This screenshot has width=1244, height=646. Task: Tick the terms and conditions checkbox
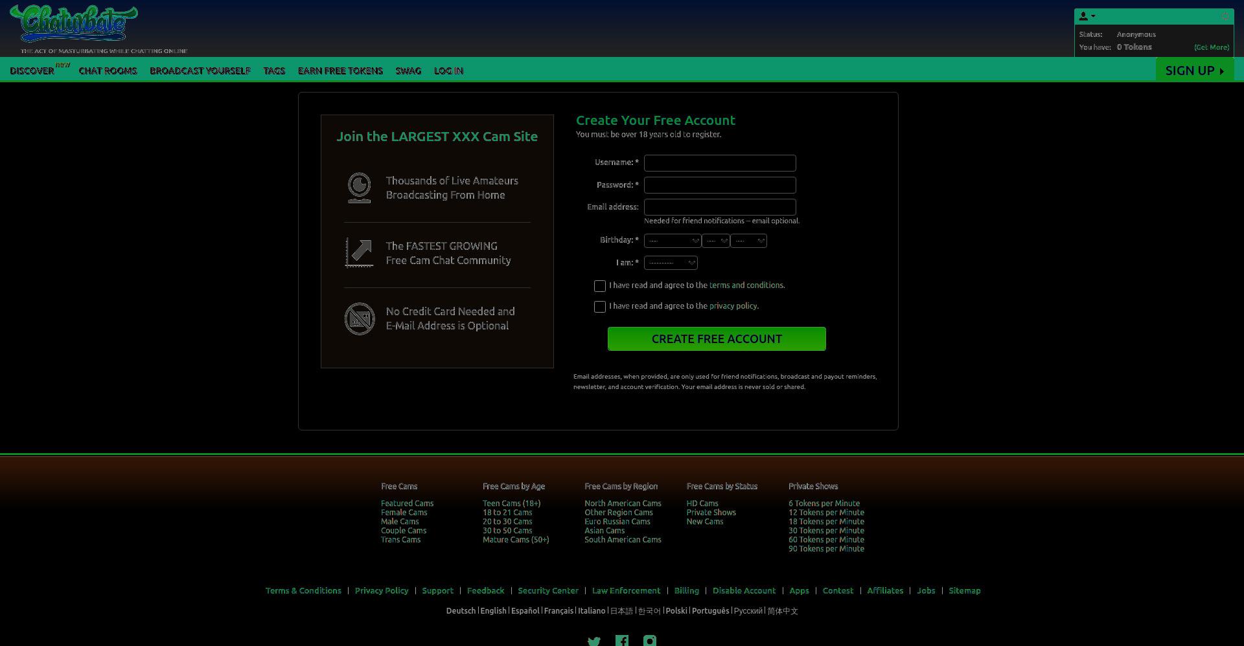click(600, 286)
